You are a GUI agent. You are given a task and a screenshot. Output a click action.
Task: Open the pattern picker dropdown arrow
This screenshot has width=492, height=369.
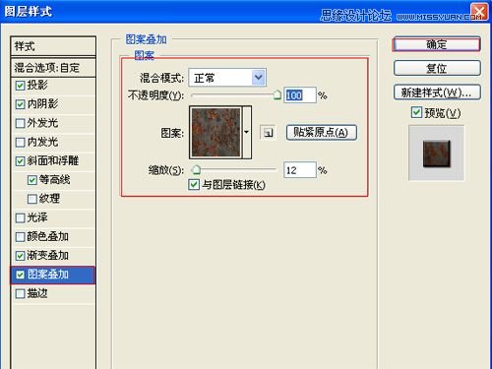tap(247, 132)
